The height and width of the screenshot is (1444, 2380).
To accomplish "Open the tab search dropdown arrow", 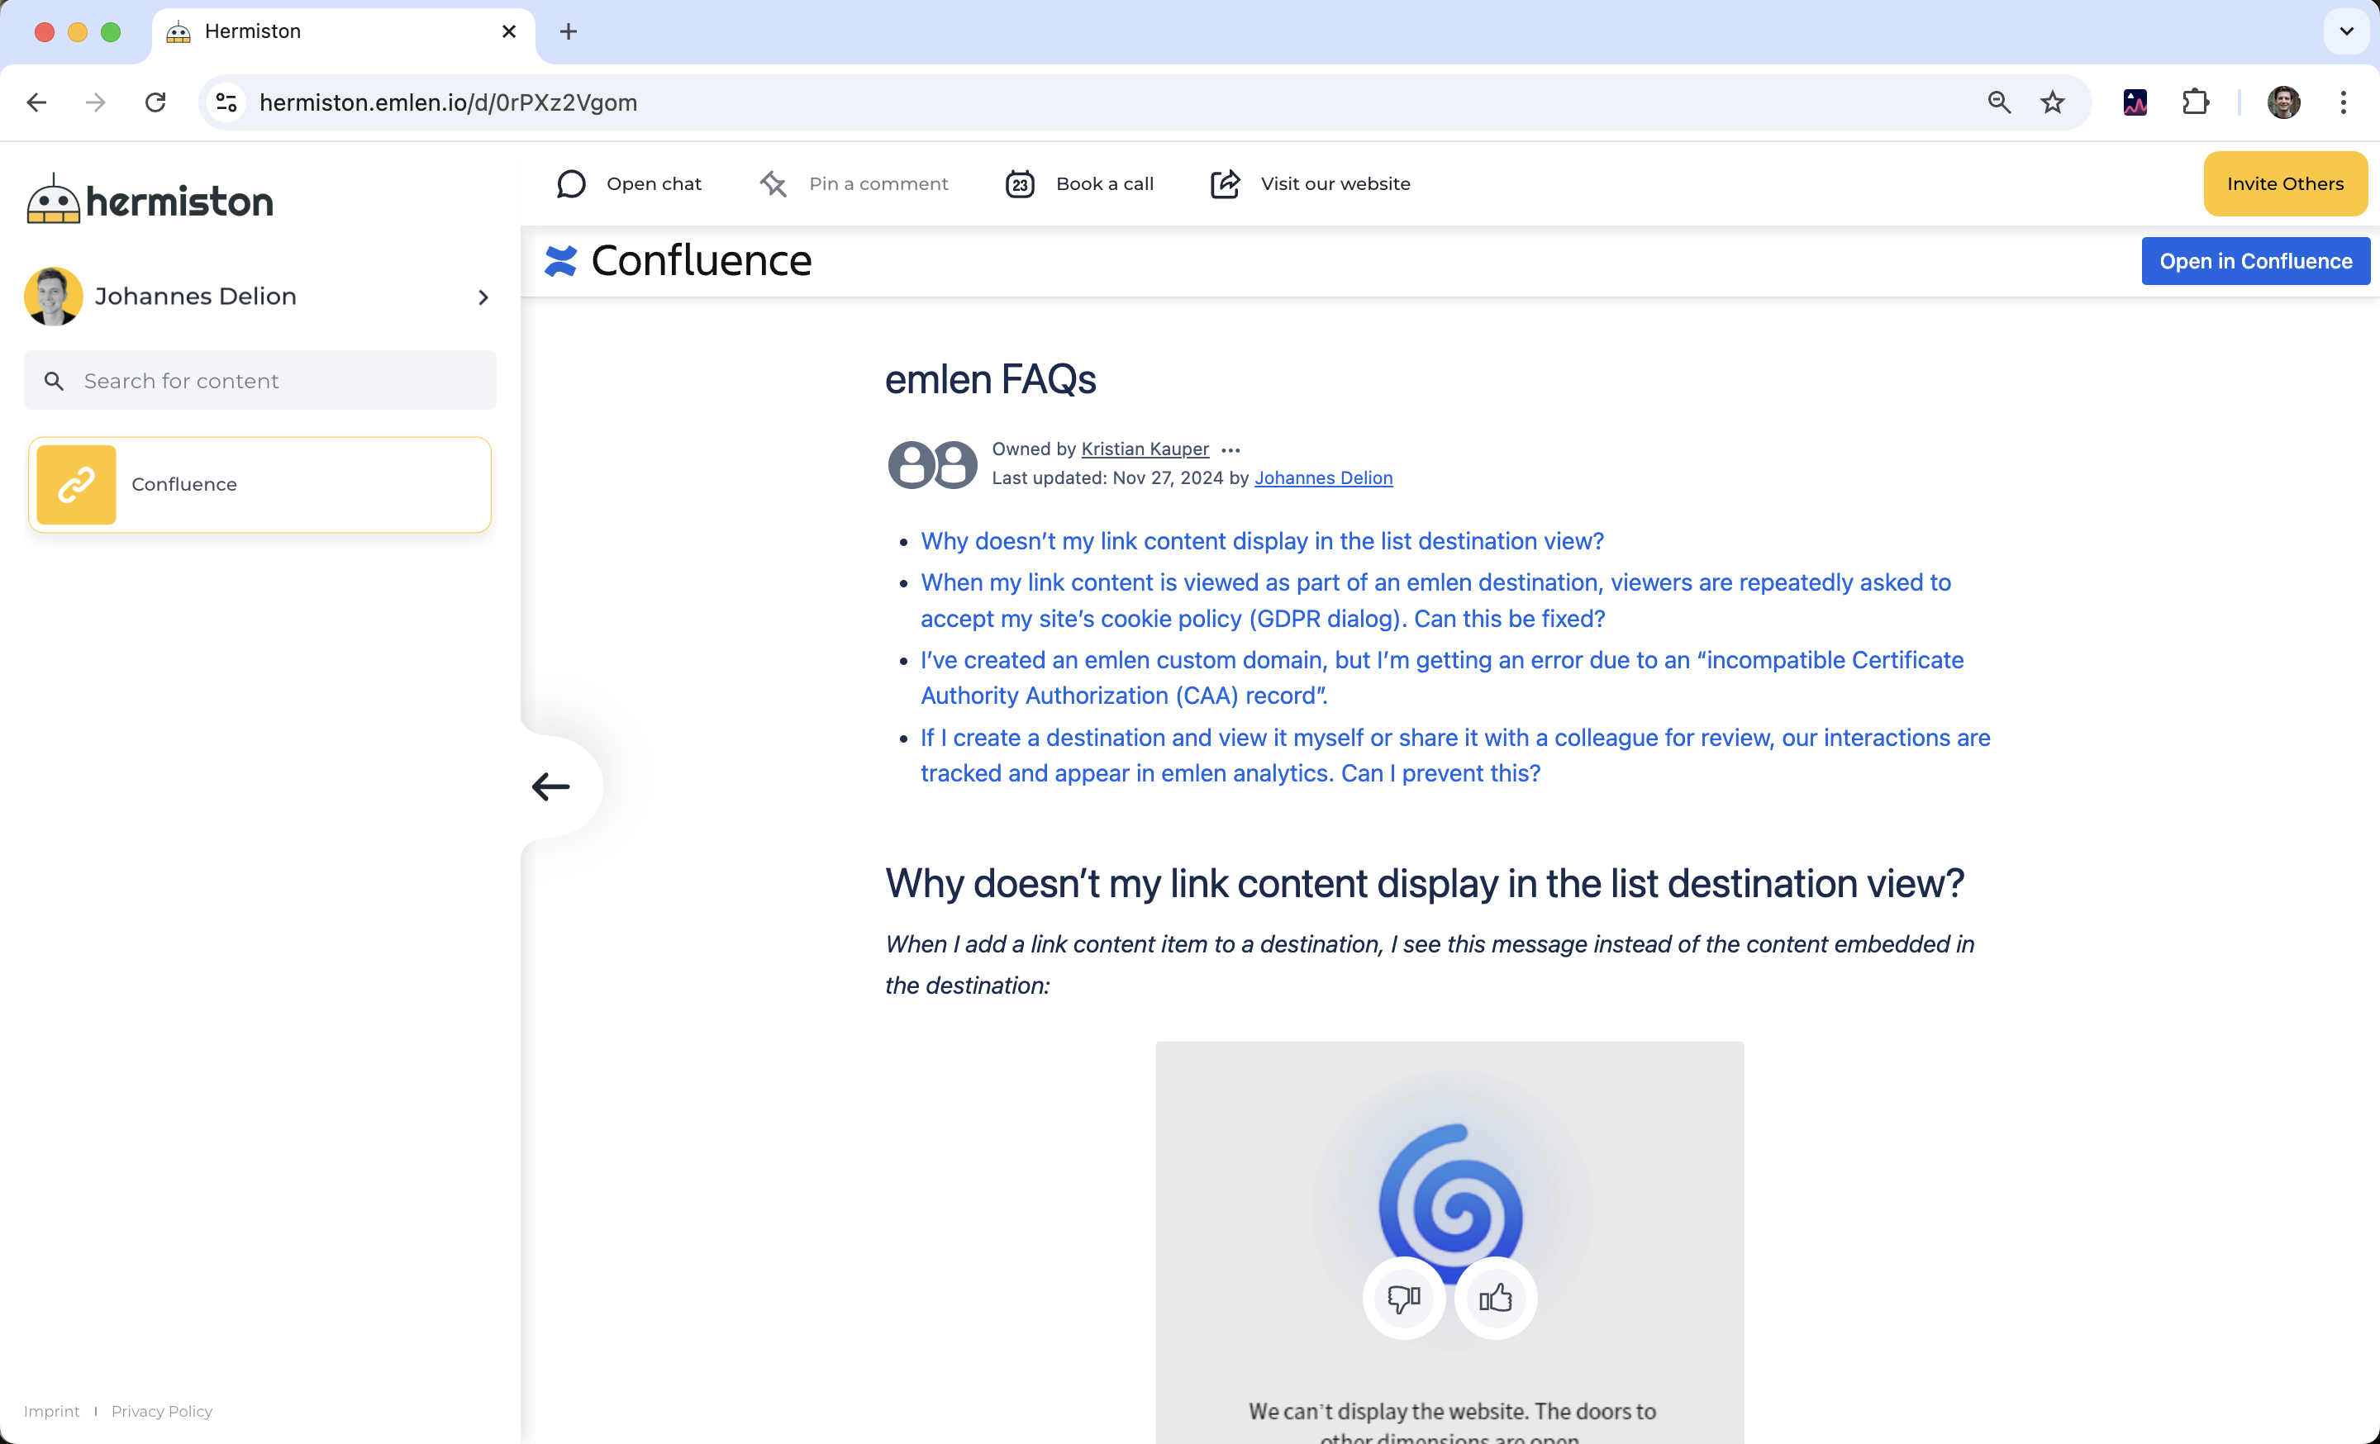I will tap(2346, 31).
